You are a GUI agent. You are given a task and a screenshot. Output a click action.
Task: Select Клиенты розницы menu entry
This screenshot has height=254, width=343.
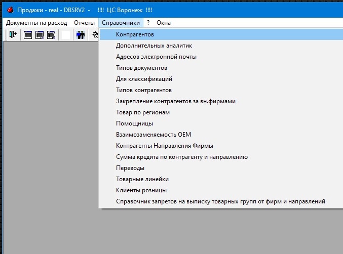coord(221,190)
